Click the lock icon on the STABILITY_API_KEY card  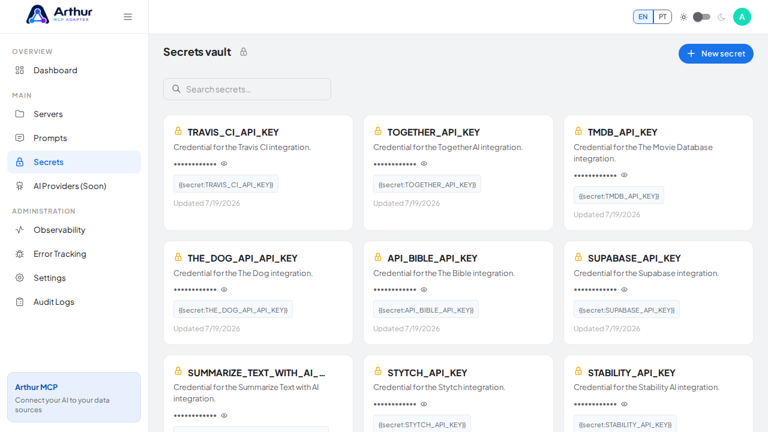578,371
